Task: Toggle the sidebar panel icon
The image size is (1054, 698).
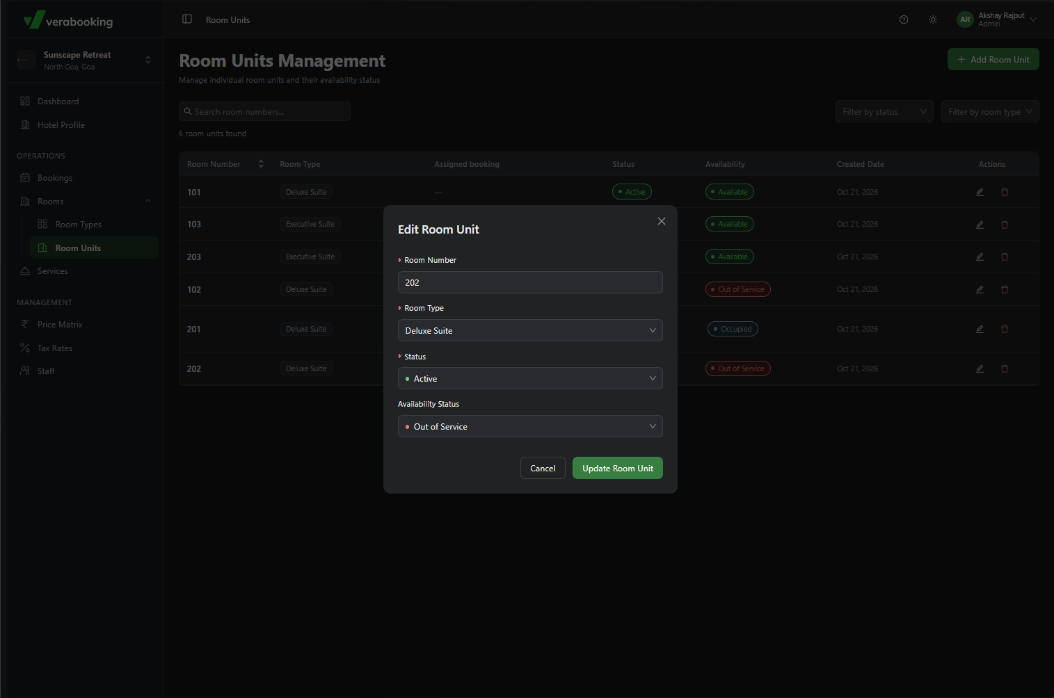Action: point(187,19)
